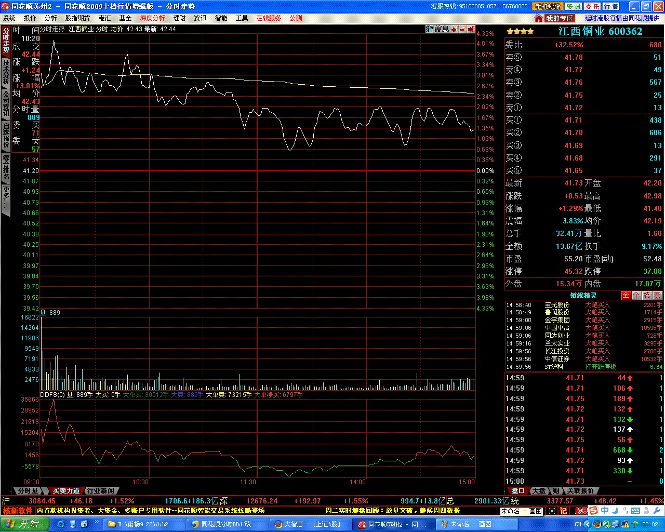Click the 延时港股行情由同花顺提供 link
This screenshot has height=532, width=665.
pyautogui.click(x=622, y=18)
